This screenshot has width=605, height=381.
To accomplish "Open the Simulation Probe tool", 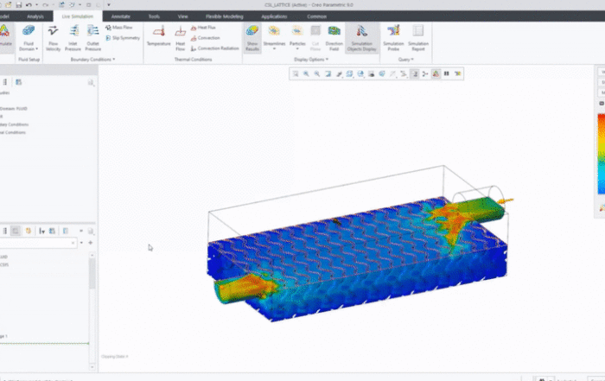I will (x=393, y=38).
